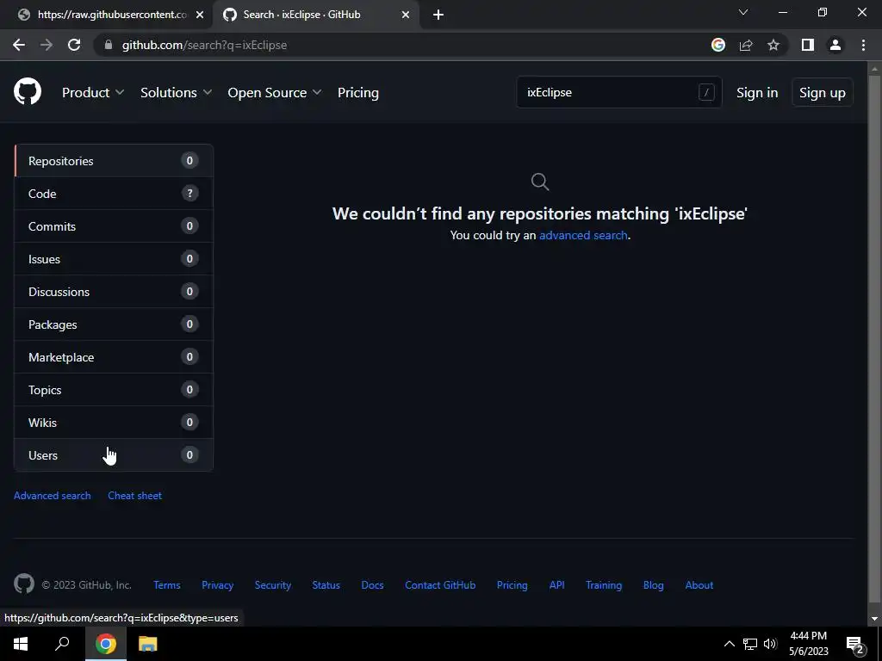
Task: Click the magnifying glass above no-results message
Action: click(539, 182)
